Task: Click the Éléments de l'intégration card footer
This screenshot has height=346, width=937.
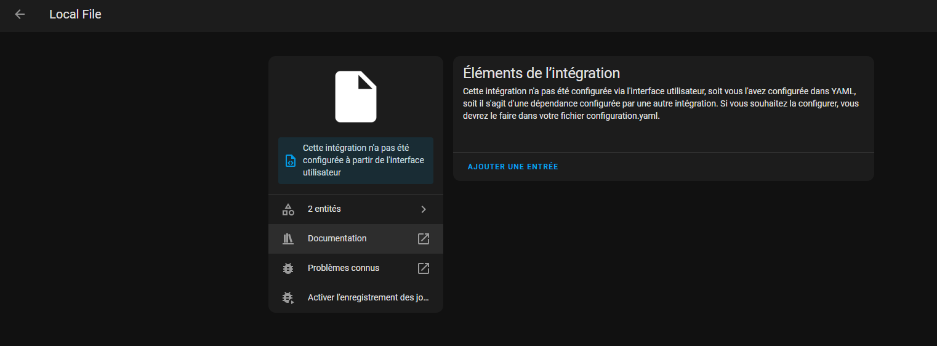Action: [x=664, y=167]
